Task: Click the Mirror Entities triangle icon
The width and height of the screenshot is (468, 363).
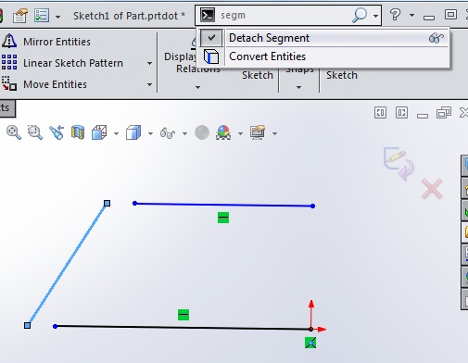Action: 9,41
